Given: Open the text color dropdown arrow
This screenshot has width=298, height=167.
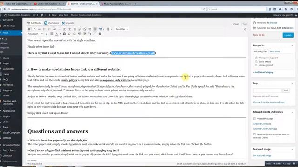Looking at the screenshot, I should coord(60,34).
